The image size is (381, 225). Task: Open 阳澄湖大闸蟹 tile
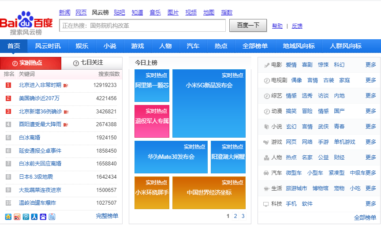coord(228,157)
